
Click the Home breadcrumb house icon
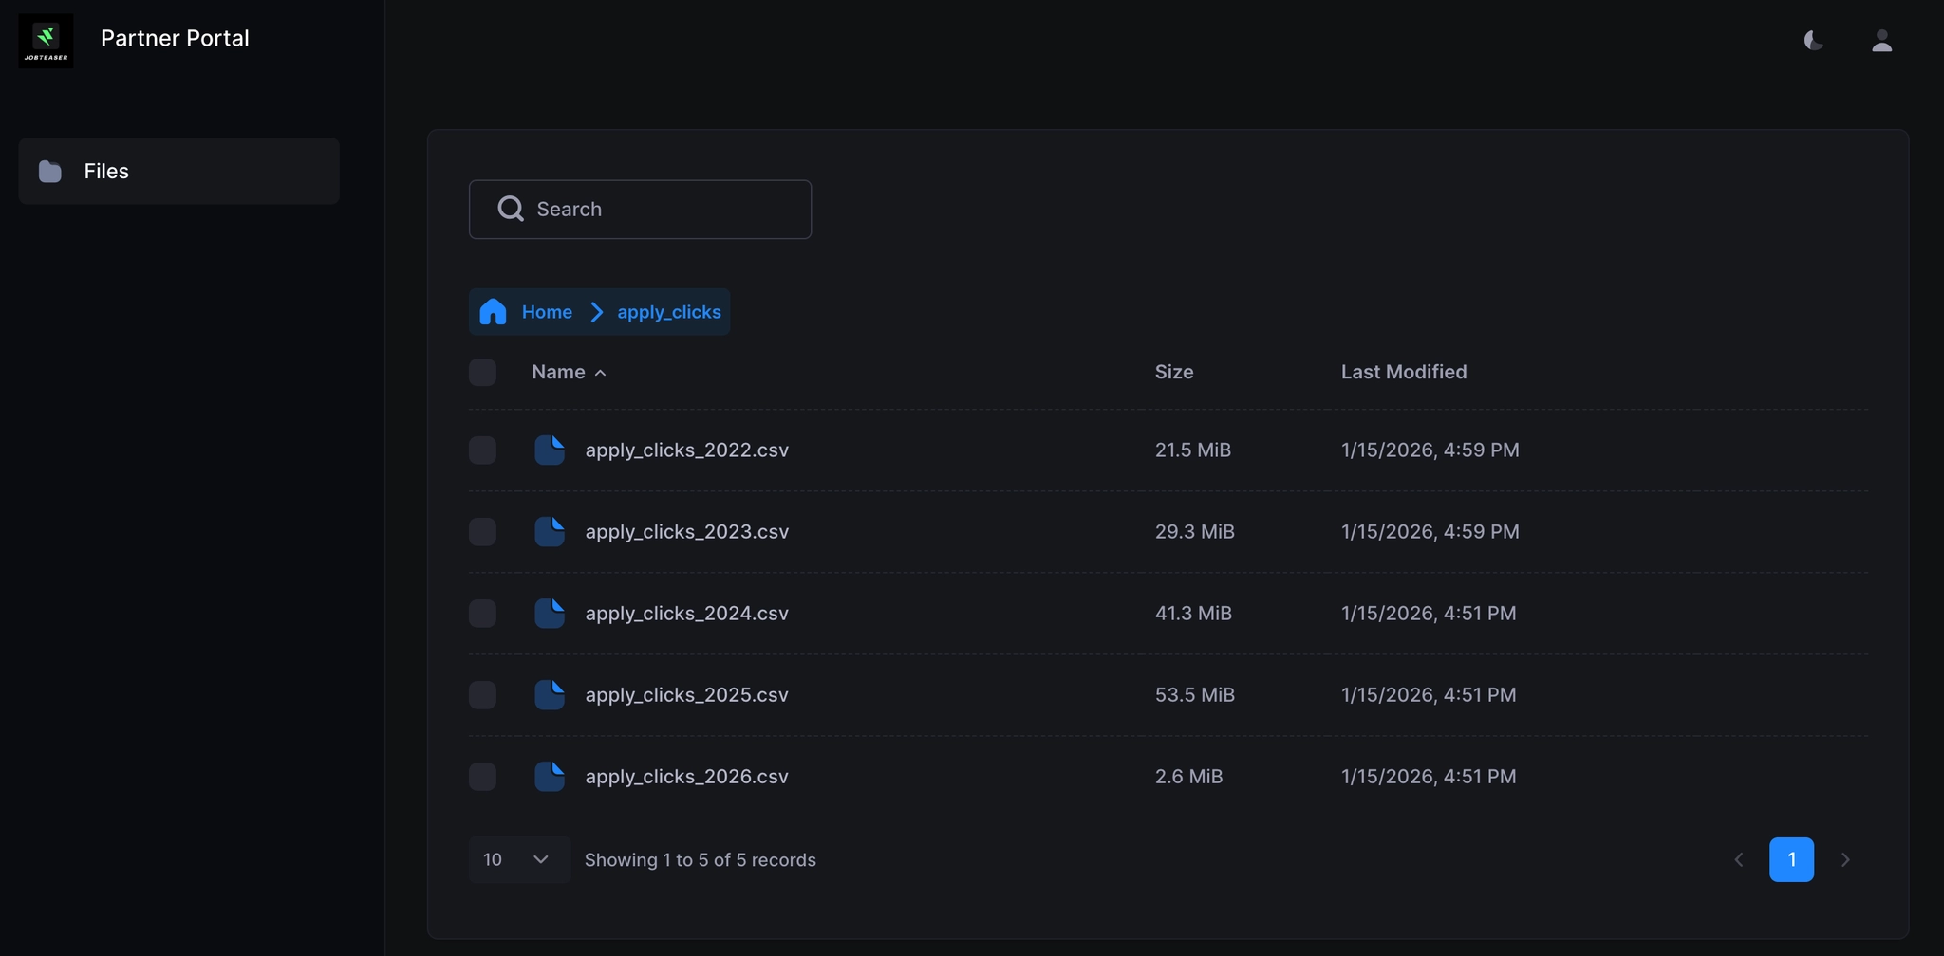coord(493,312)
